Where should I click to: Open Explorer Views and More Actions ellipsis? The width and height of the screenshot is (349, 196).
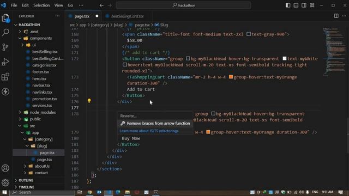pos(57,16)
